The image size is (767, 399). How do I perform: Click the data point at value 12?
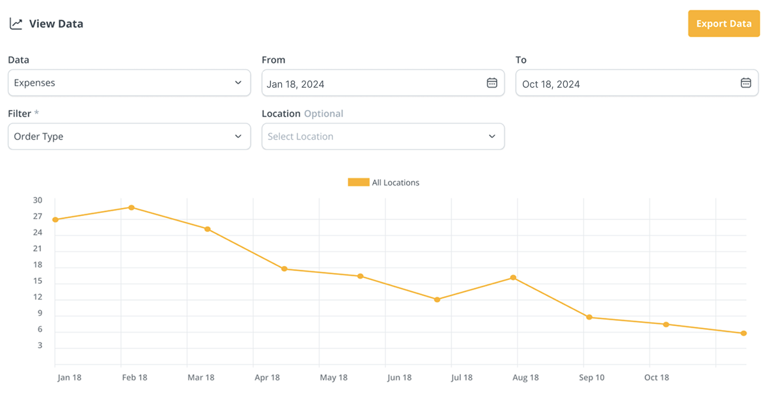[437, 299]
